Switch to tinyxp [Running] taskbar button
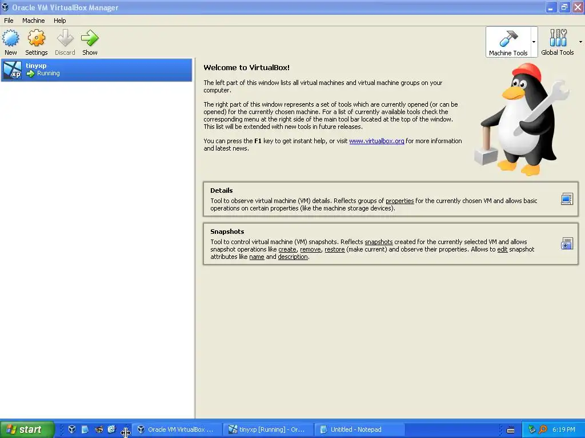 pos(269,429)
